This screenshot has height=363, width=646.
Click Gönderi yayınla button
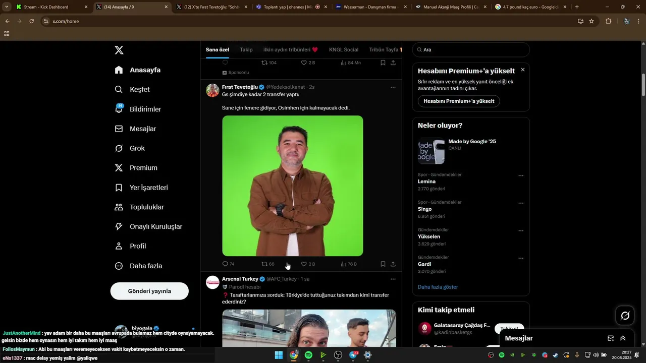click(149, 291)
